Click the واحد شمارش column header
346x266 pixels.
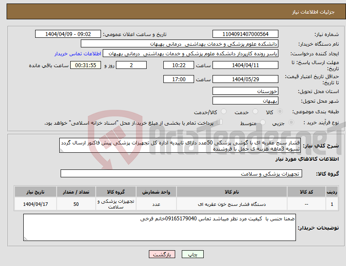(156, 192)
